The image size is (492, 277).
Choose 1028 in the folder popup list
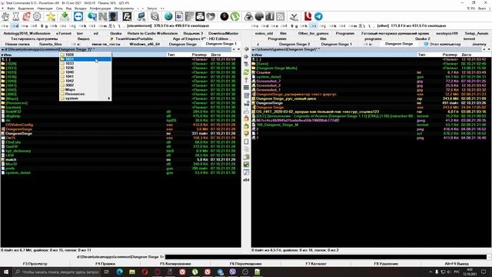[x=85, y=55]
